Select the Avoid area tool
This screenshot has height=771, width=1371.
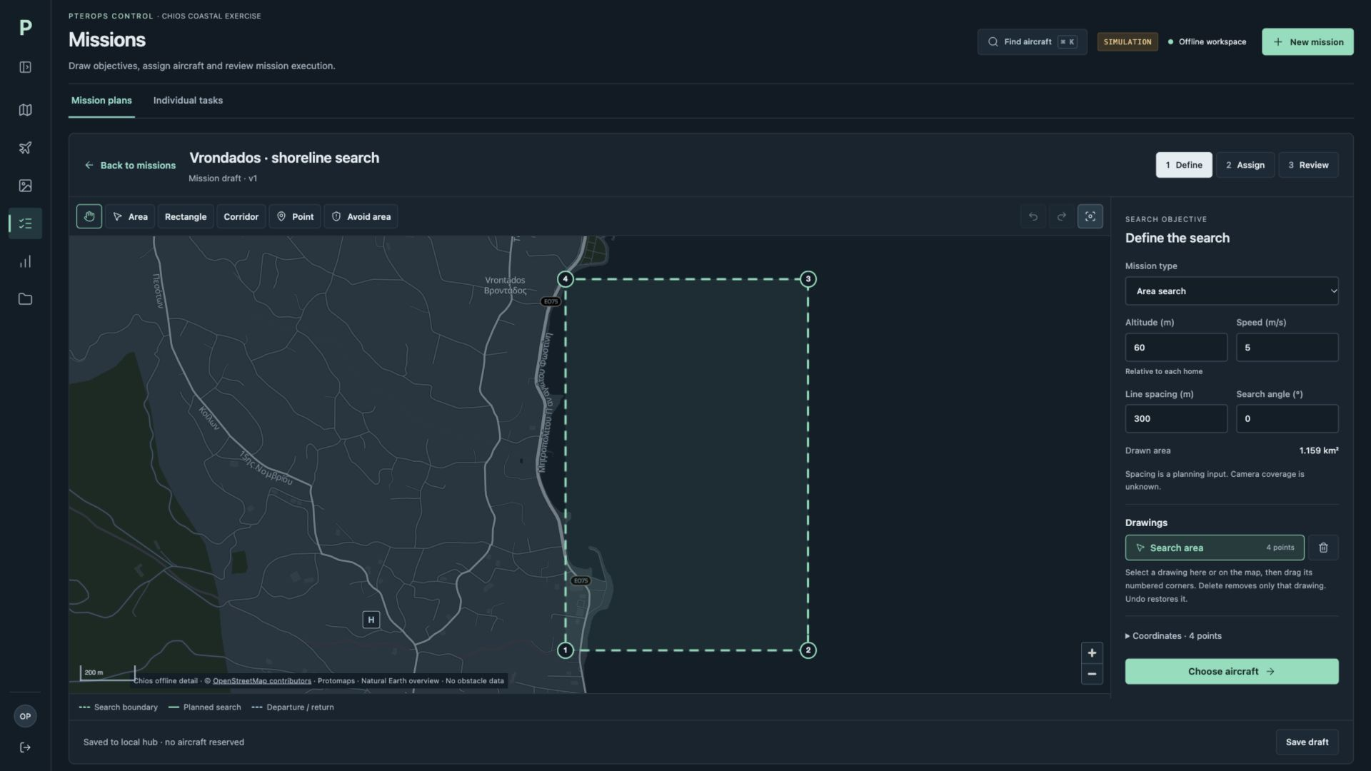point(361,216)
